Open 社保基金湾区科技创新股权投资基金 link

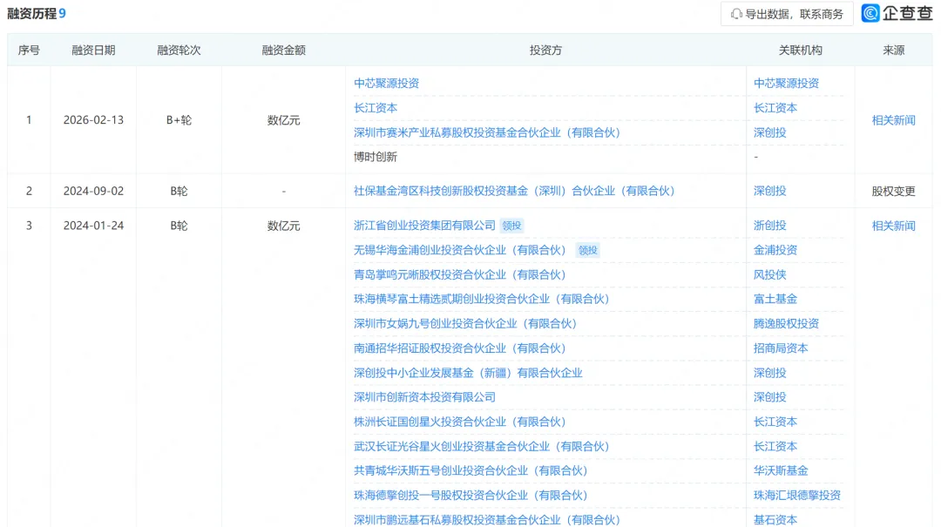click(x=514, y=191)
